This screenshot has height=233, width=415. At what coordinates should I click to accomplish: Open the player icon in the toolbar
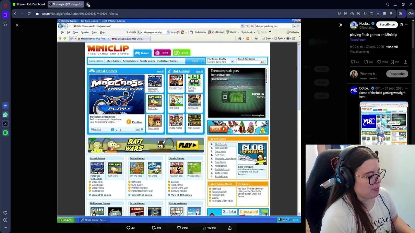tap(365, 14)
